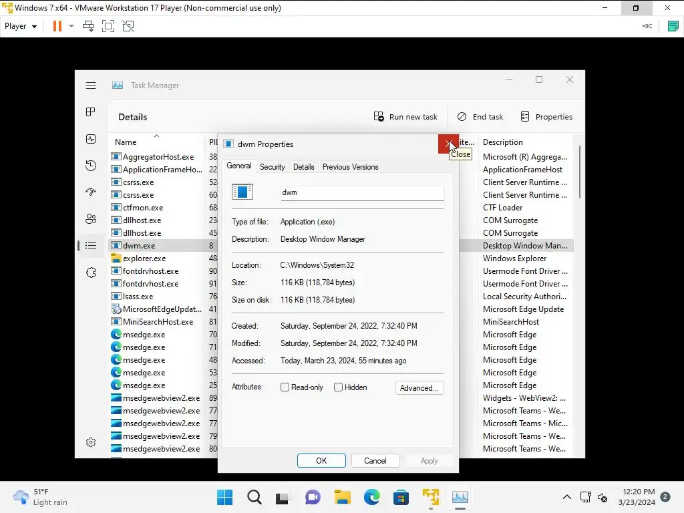Click Task Manager taskbar icon

coord(460,497)
